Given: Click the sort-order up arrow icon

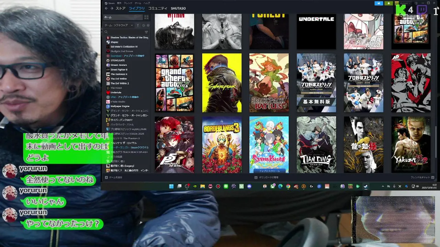Looking at the screenshot, I should click(138, 25).
